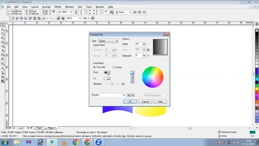Click the Export toolbar icon

pos(63,18)
